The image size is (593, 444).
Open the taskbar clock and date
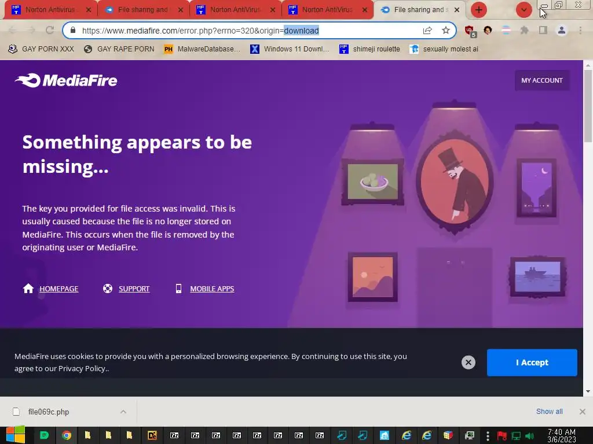[x=562, y=435]
